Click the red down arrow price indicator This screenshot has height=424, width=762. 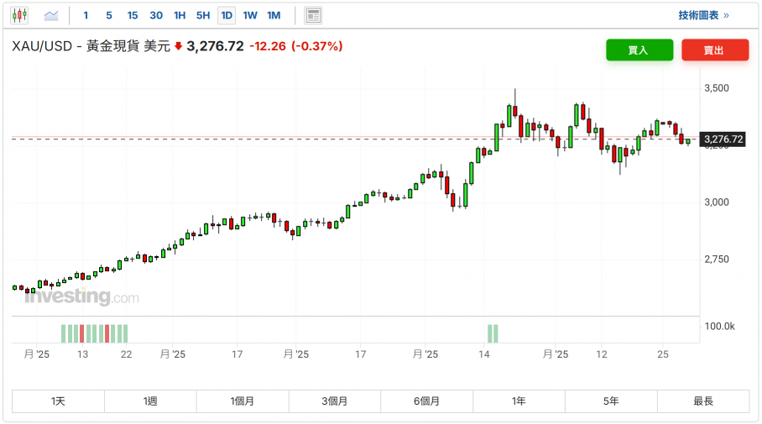(x=178, y=47)
